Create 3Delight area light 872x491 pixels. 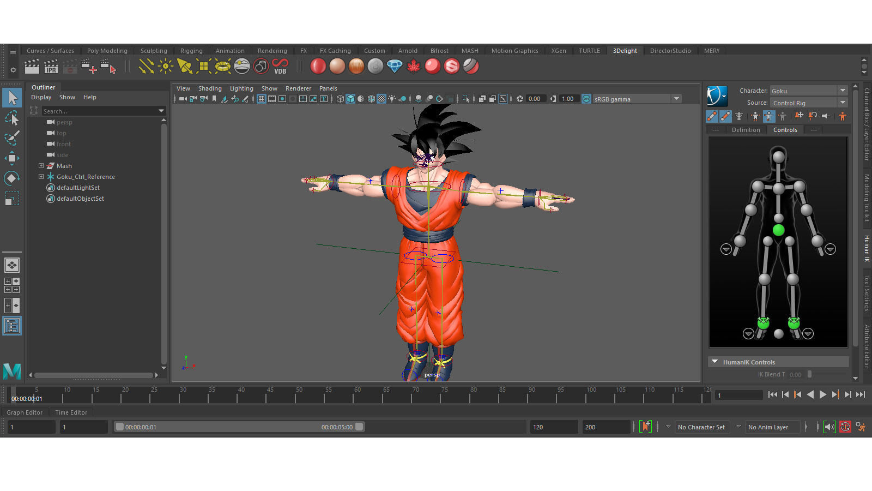203,67
